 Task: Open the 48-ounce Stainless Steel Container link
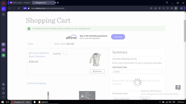[39, 55]
